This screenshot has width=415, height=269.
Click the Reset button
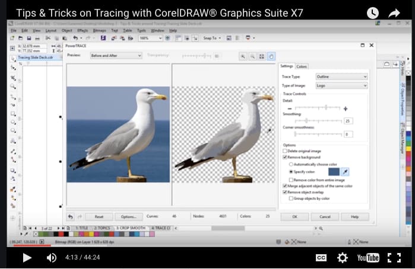tap(99, 217)
